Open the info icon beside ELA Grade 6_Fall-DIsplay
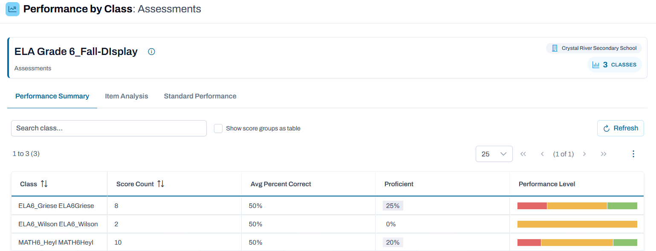Image resolution: width=656 pixels, height=251 pixels. coord(151,52)
